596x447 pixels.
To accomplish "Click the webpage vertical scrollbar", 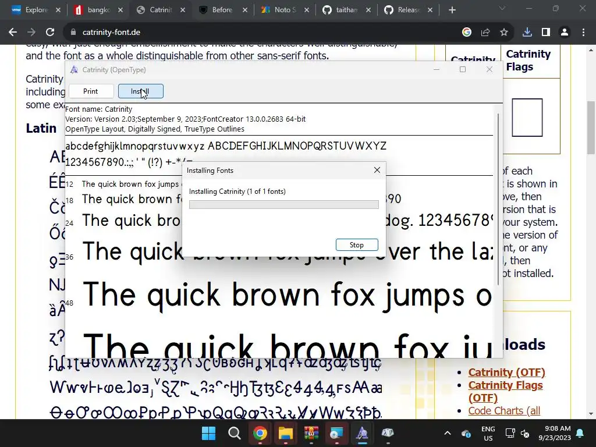I will pyautogui.click(x=590, y=127).
